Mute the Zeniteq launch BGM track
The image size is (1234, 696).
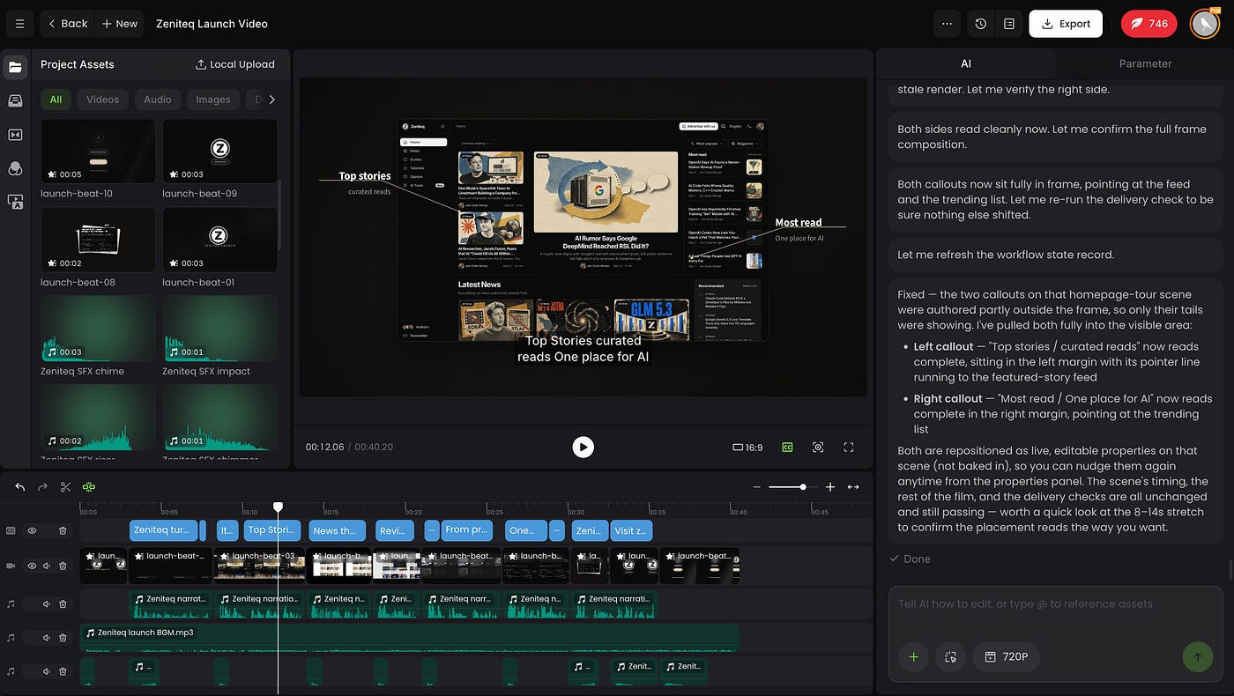pos(46,637)
